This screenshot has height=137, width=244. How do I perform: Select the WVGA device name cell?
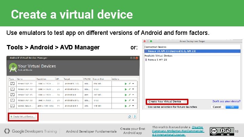pos(26,106)
